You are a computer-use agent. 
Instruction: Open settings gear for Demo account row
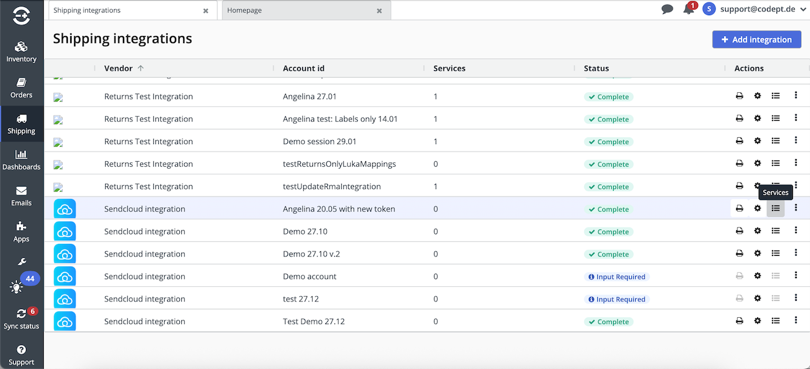[757, 276]
